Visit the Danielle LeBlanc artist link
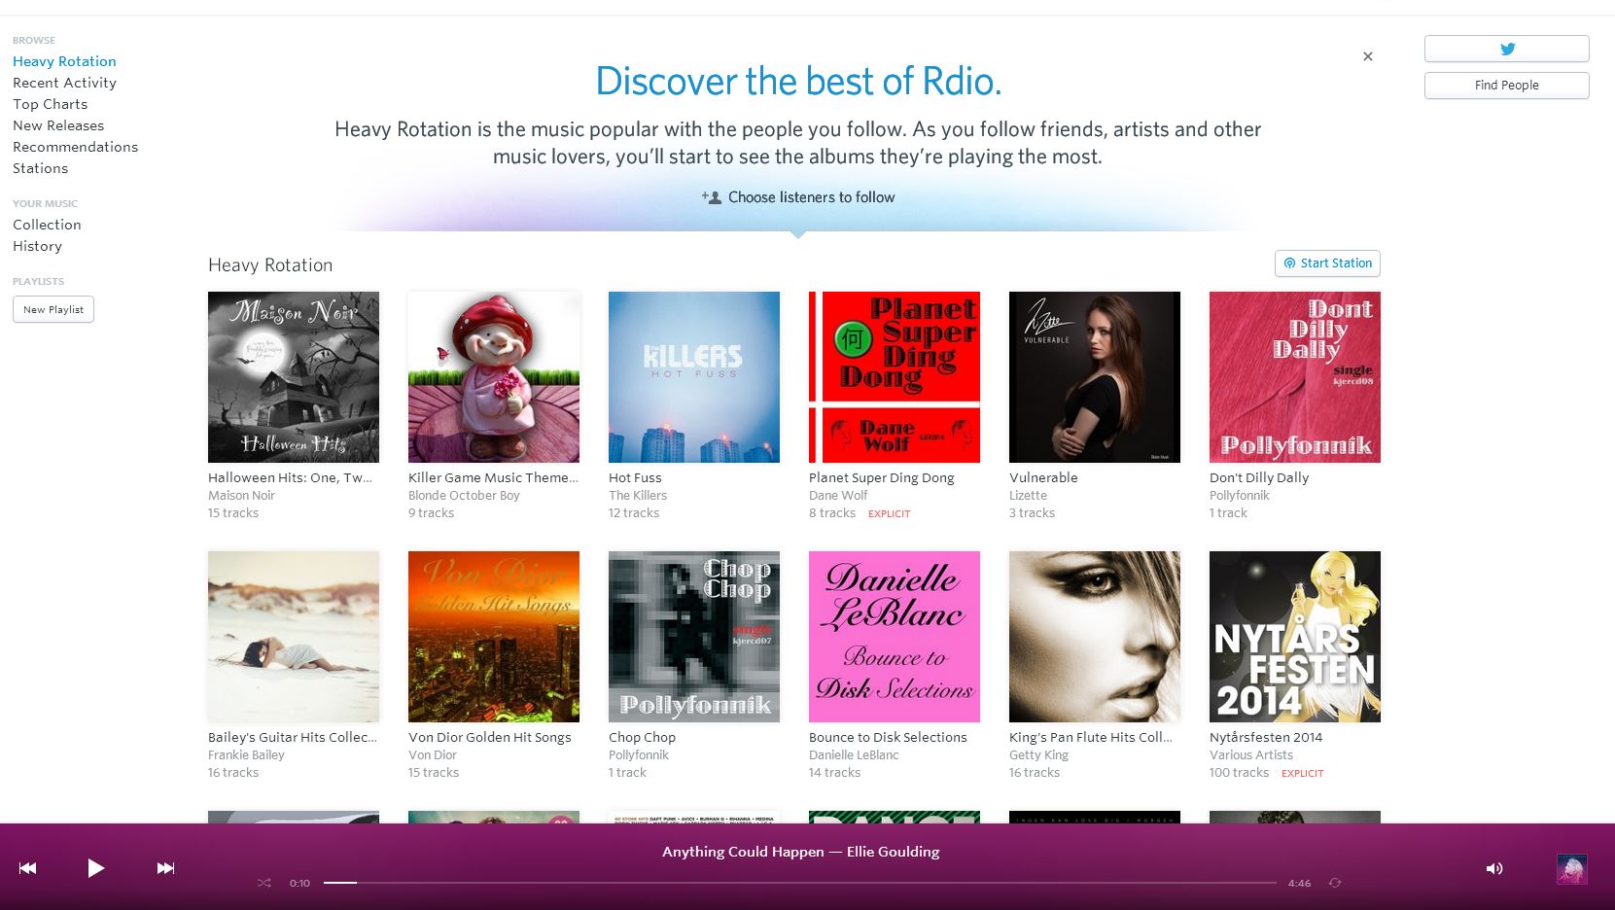This screenshot has width=1615, height=910. pos(854,755)
